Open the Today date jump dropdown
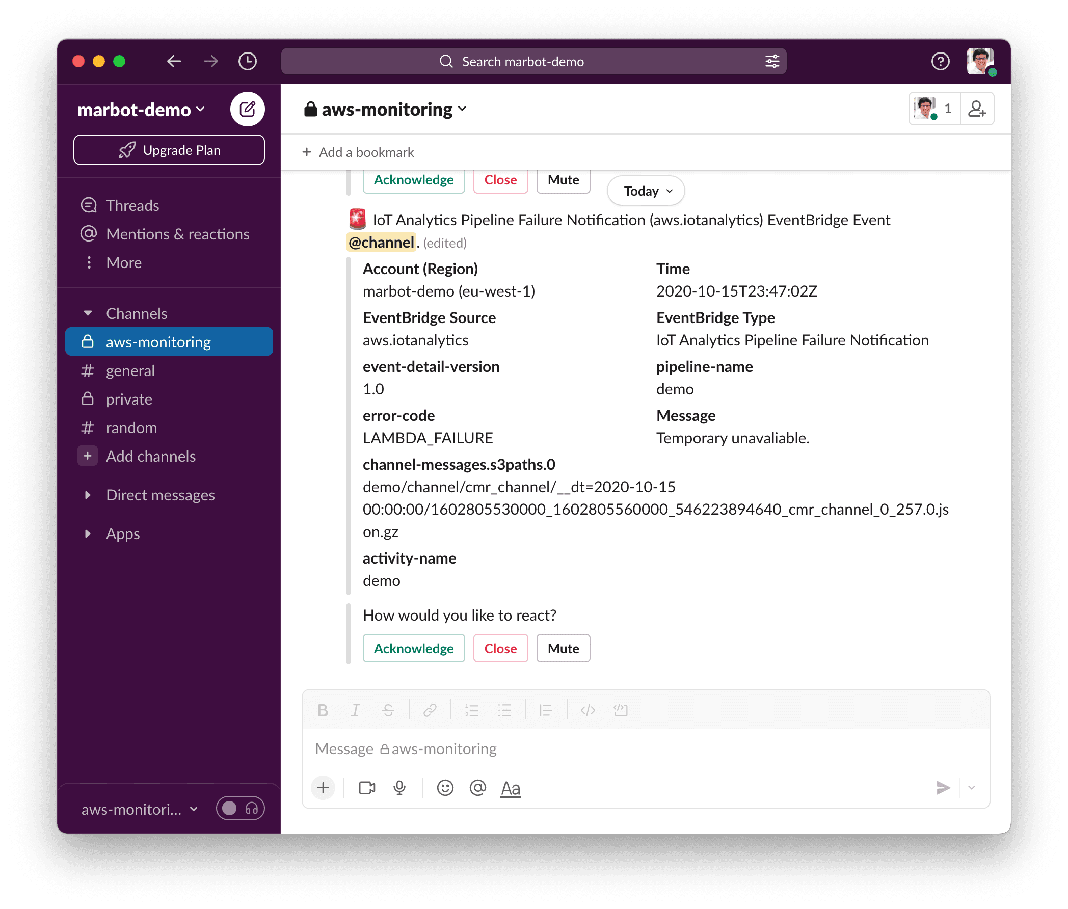 [646, 191]
